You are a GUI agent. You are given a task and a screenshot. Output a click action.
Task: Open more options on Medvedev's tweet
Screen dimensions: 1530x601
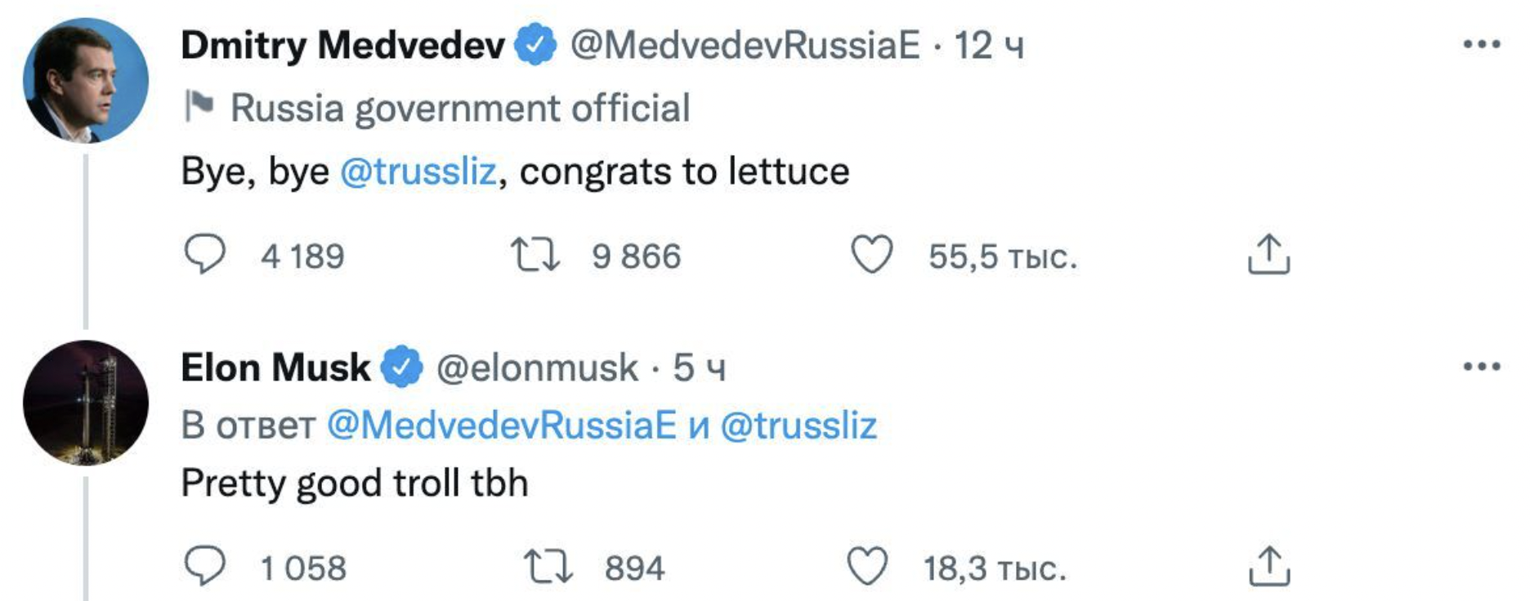tap(1481, 45)
